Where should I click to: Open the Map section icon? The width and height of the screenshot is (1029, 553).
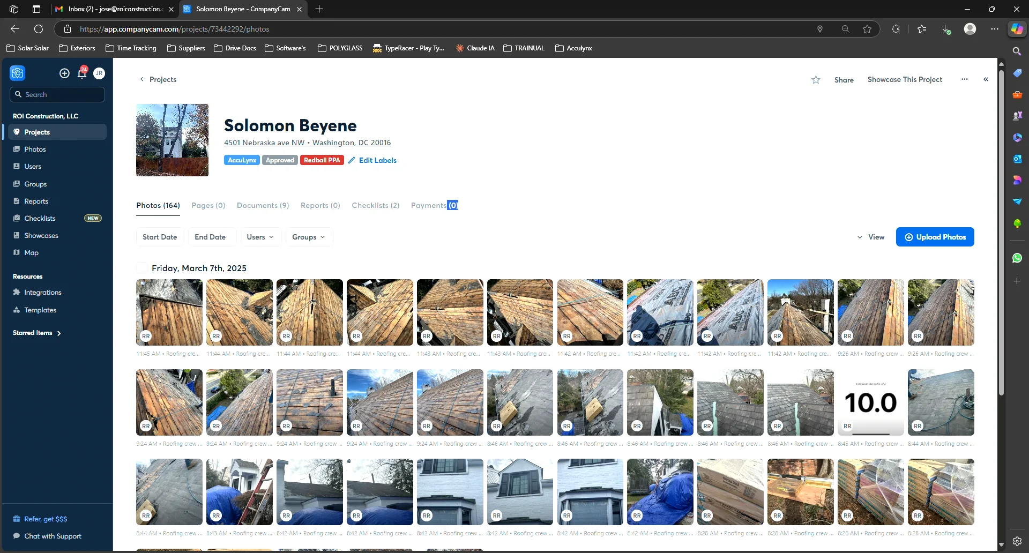click(x=18, y=252)
